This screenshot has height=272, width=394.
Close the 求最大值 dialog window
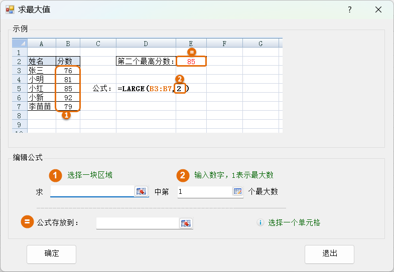[x=378, y=10]
